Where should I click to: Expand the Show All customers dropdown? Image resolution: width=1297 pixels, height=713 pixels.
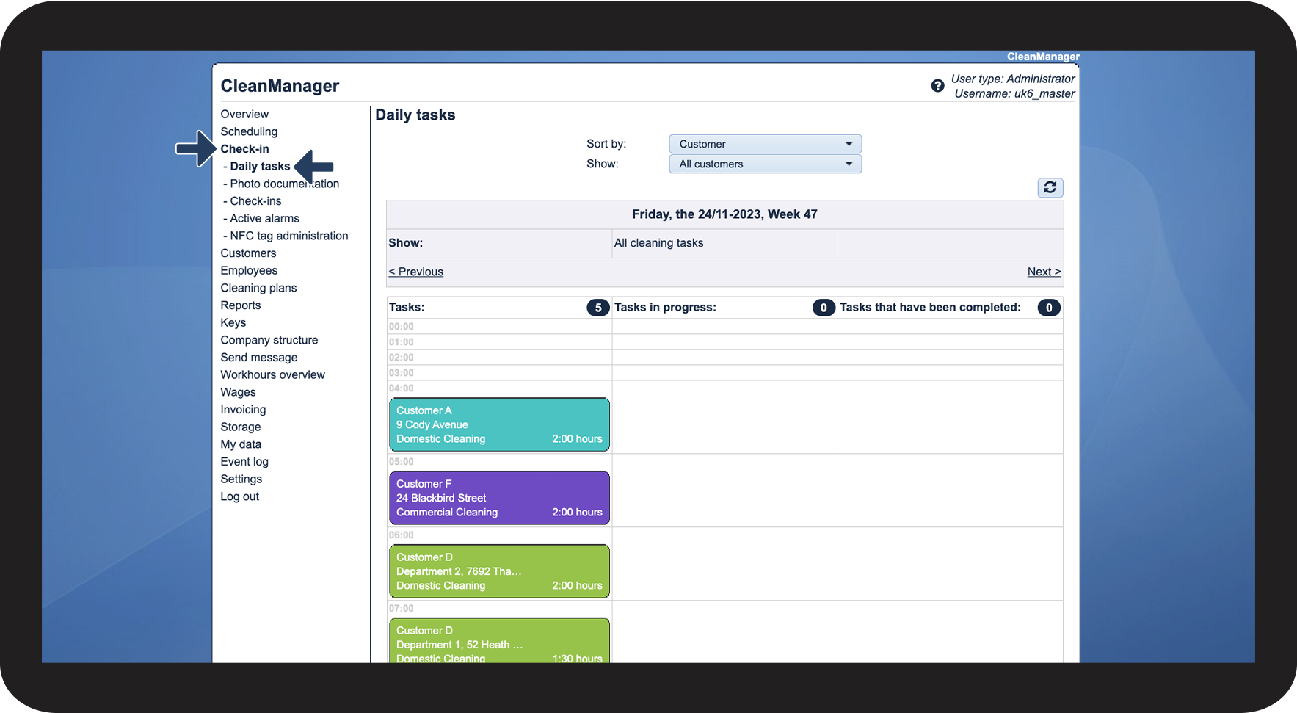[765, 164]
